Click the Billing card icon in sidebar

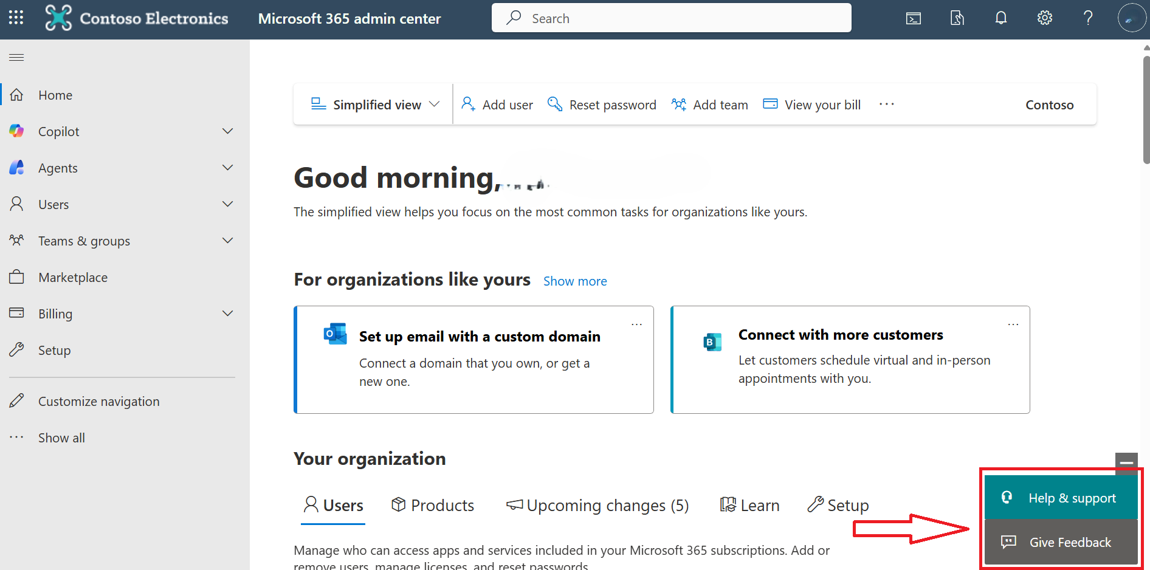click(x=17, y=313)
